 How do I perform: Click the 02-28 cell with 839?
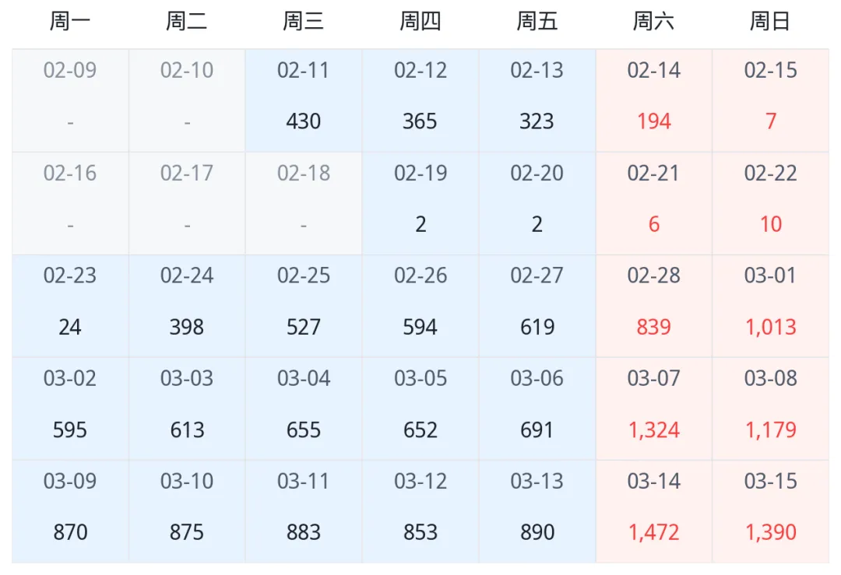click(x=654, y=306)
